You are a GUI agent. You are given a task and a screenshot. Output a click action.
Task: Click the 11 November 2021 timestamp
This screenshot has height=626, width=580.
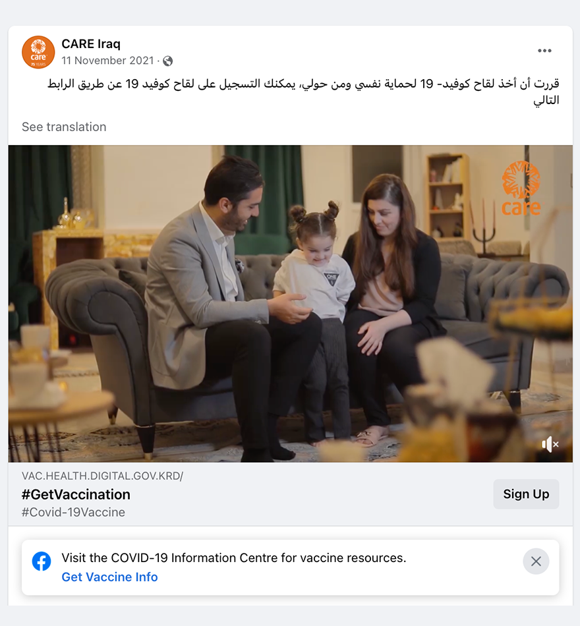point(107,61)
